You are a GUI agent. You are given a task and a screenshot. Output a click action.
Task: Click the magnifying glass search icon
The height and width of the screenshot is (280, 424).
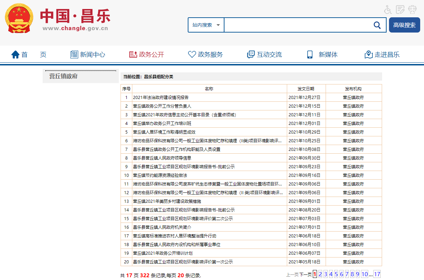377,25
